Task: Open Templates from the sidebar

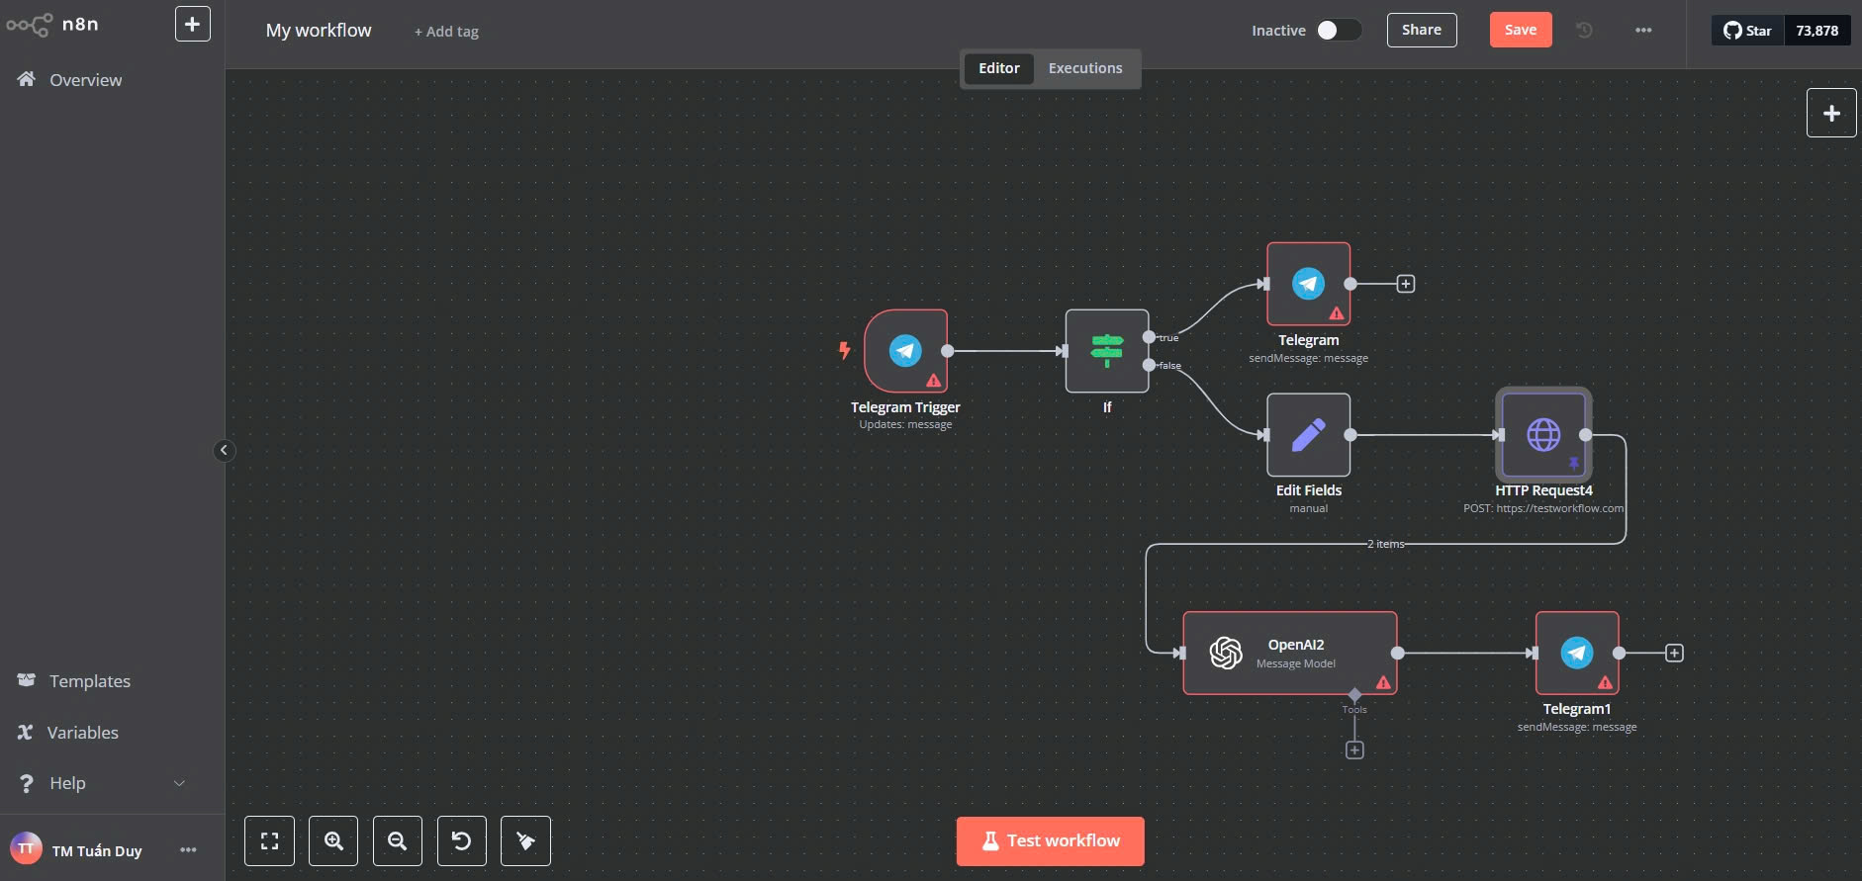Action: pyautogui.click(x=74, y=681)
